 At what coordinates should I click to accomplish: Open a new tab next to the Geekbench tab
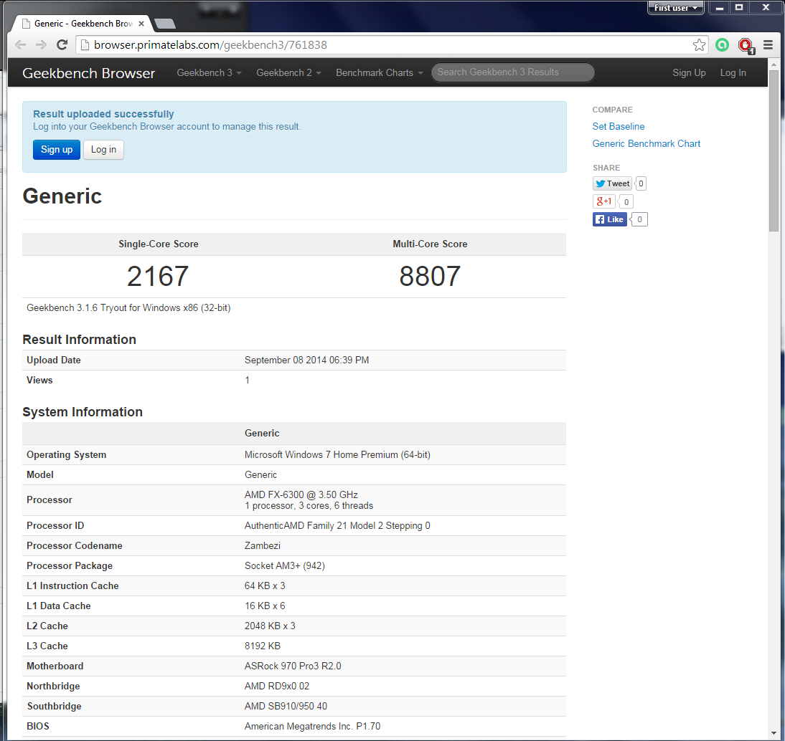[x=165, y=24]
